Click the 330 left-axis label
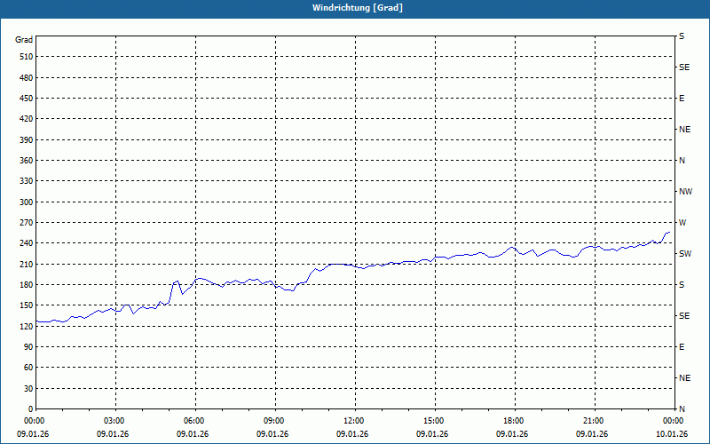The height and width of the screenshot is (444, 710). (27, 181)
